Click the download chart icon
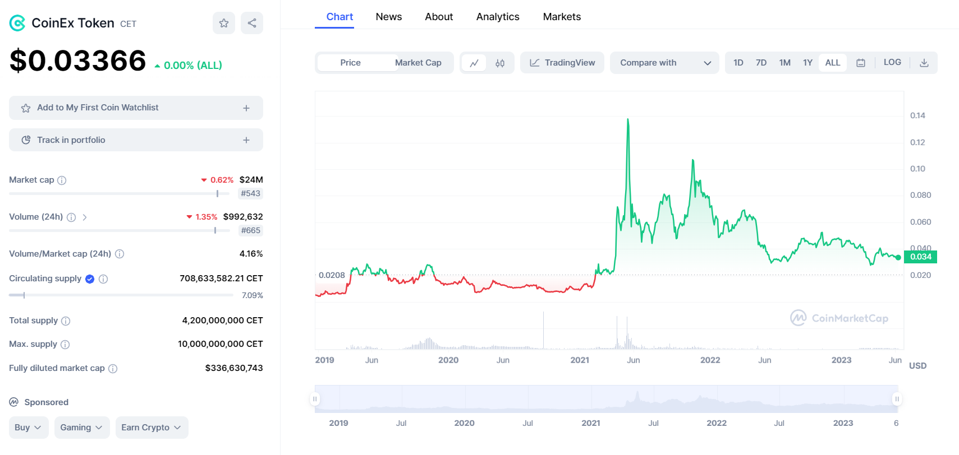959x455 pixels. [924, 63]
